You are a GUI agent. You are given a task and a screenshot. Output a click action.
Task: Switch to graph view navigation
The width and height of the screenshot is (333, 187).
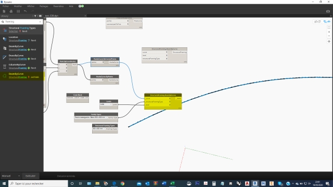click(327, 22)
